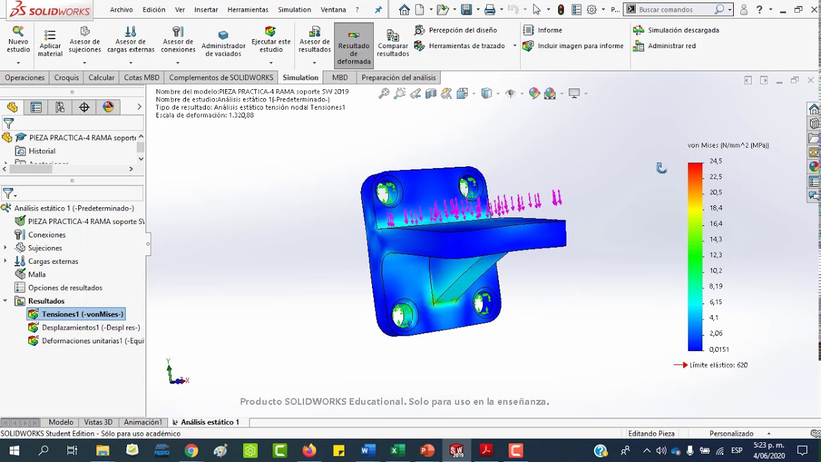Screen dimensions: 821x462
Task: Open Chrome from the taskbar
Action: tap(191, 450)
